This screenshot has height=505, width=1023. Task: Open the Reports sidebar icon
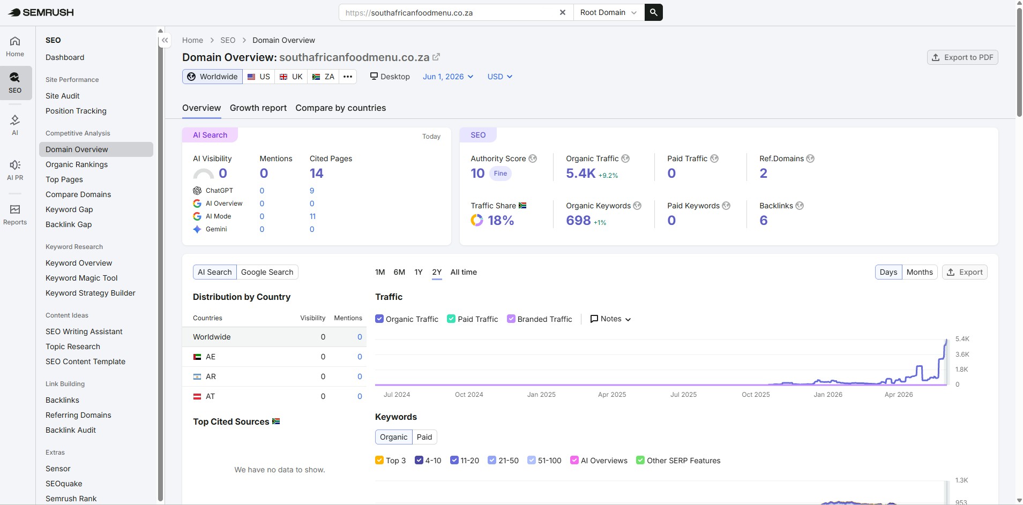coord(15,214)
